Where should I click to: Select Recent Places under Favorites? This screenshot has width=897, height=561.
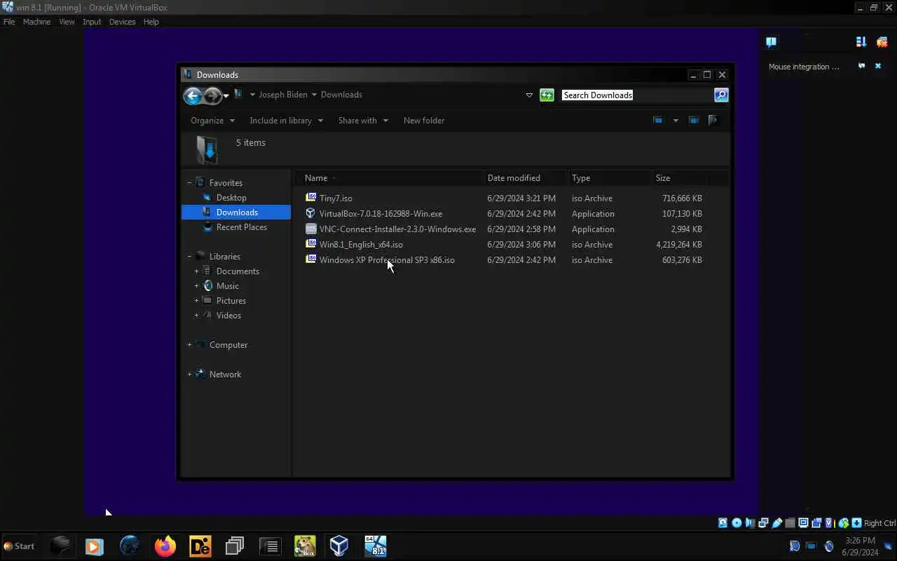point(241,227)
